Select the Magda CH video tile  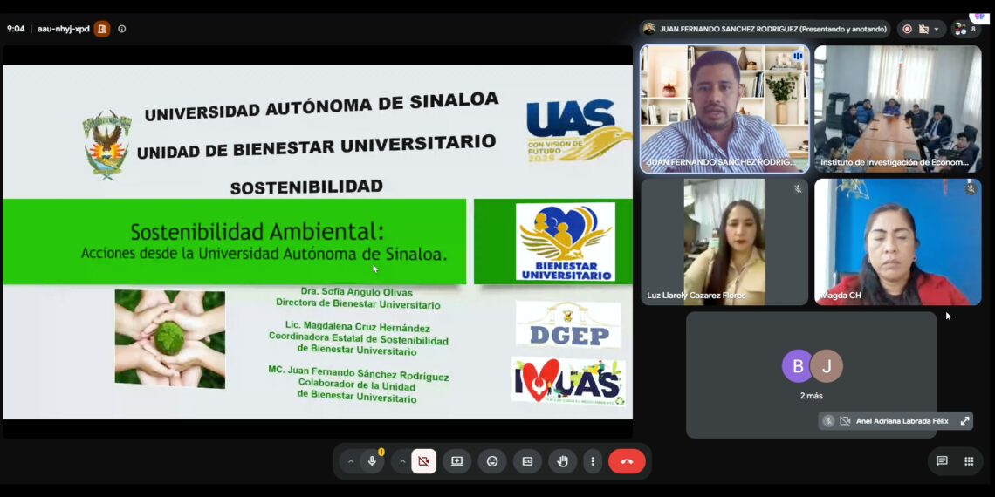click(898, 242)
